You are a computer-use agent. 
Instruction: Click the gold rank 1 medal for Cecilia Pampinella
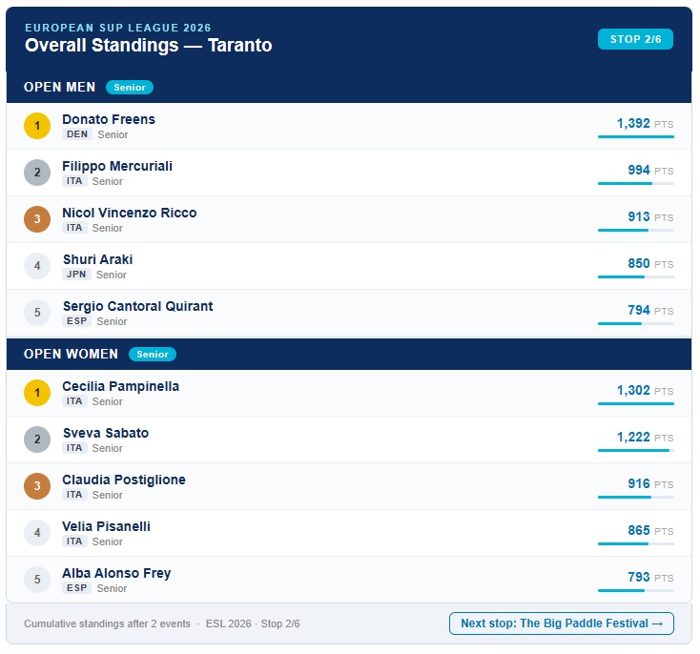(37, 393)
